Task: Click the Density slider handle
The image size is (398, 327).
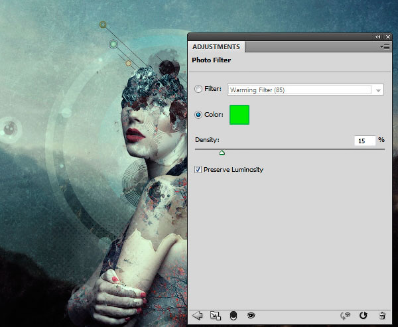Action: (222, 153)
